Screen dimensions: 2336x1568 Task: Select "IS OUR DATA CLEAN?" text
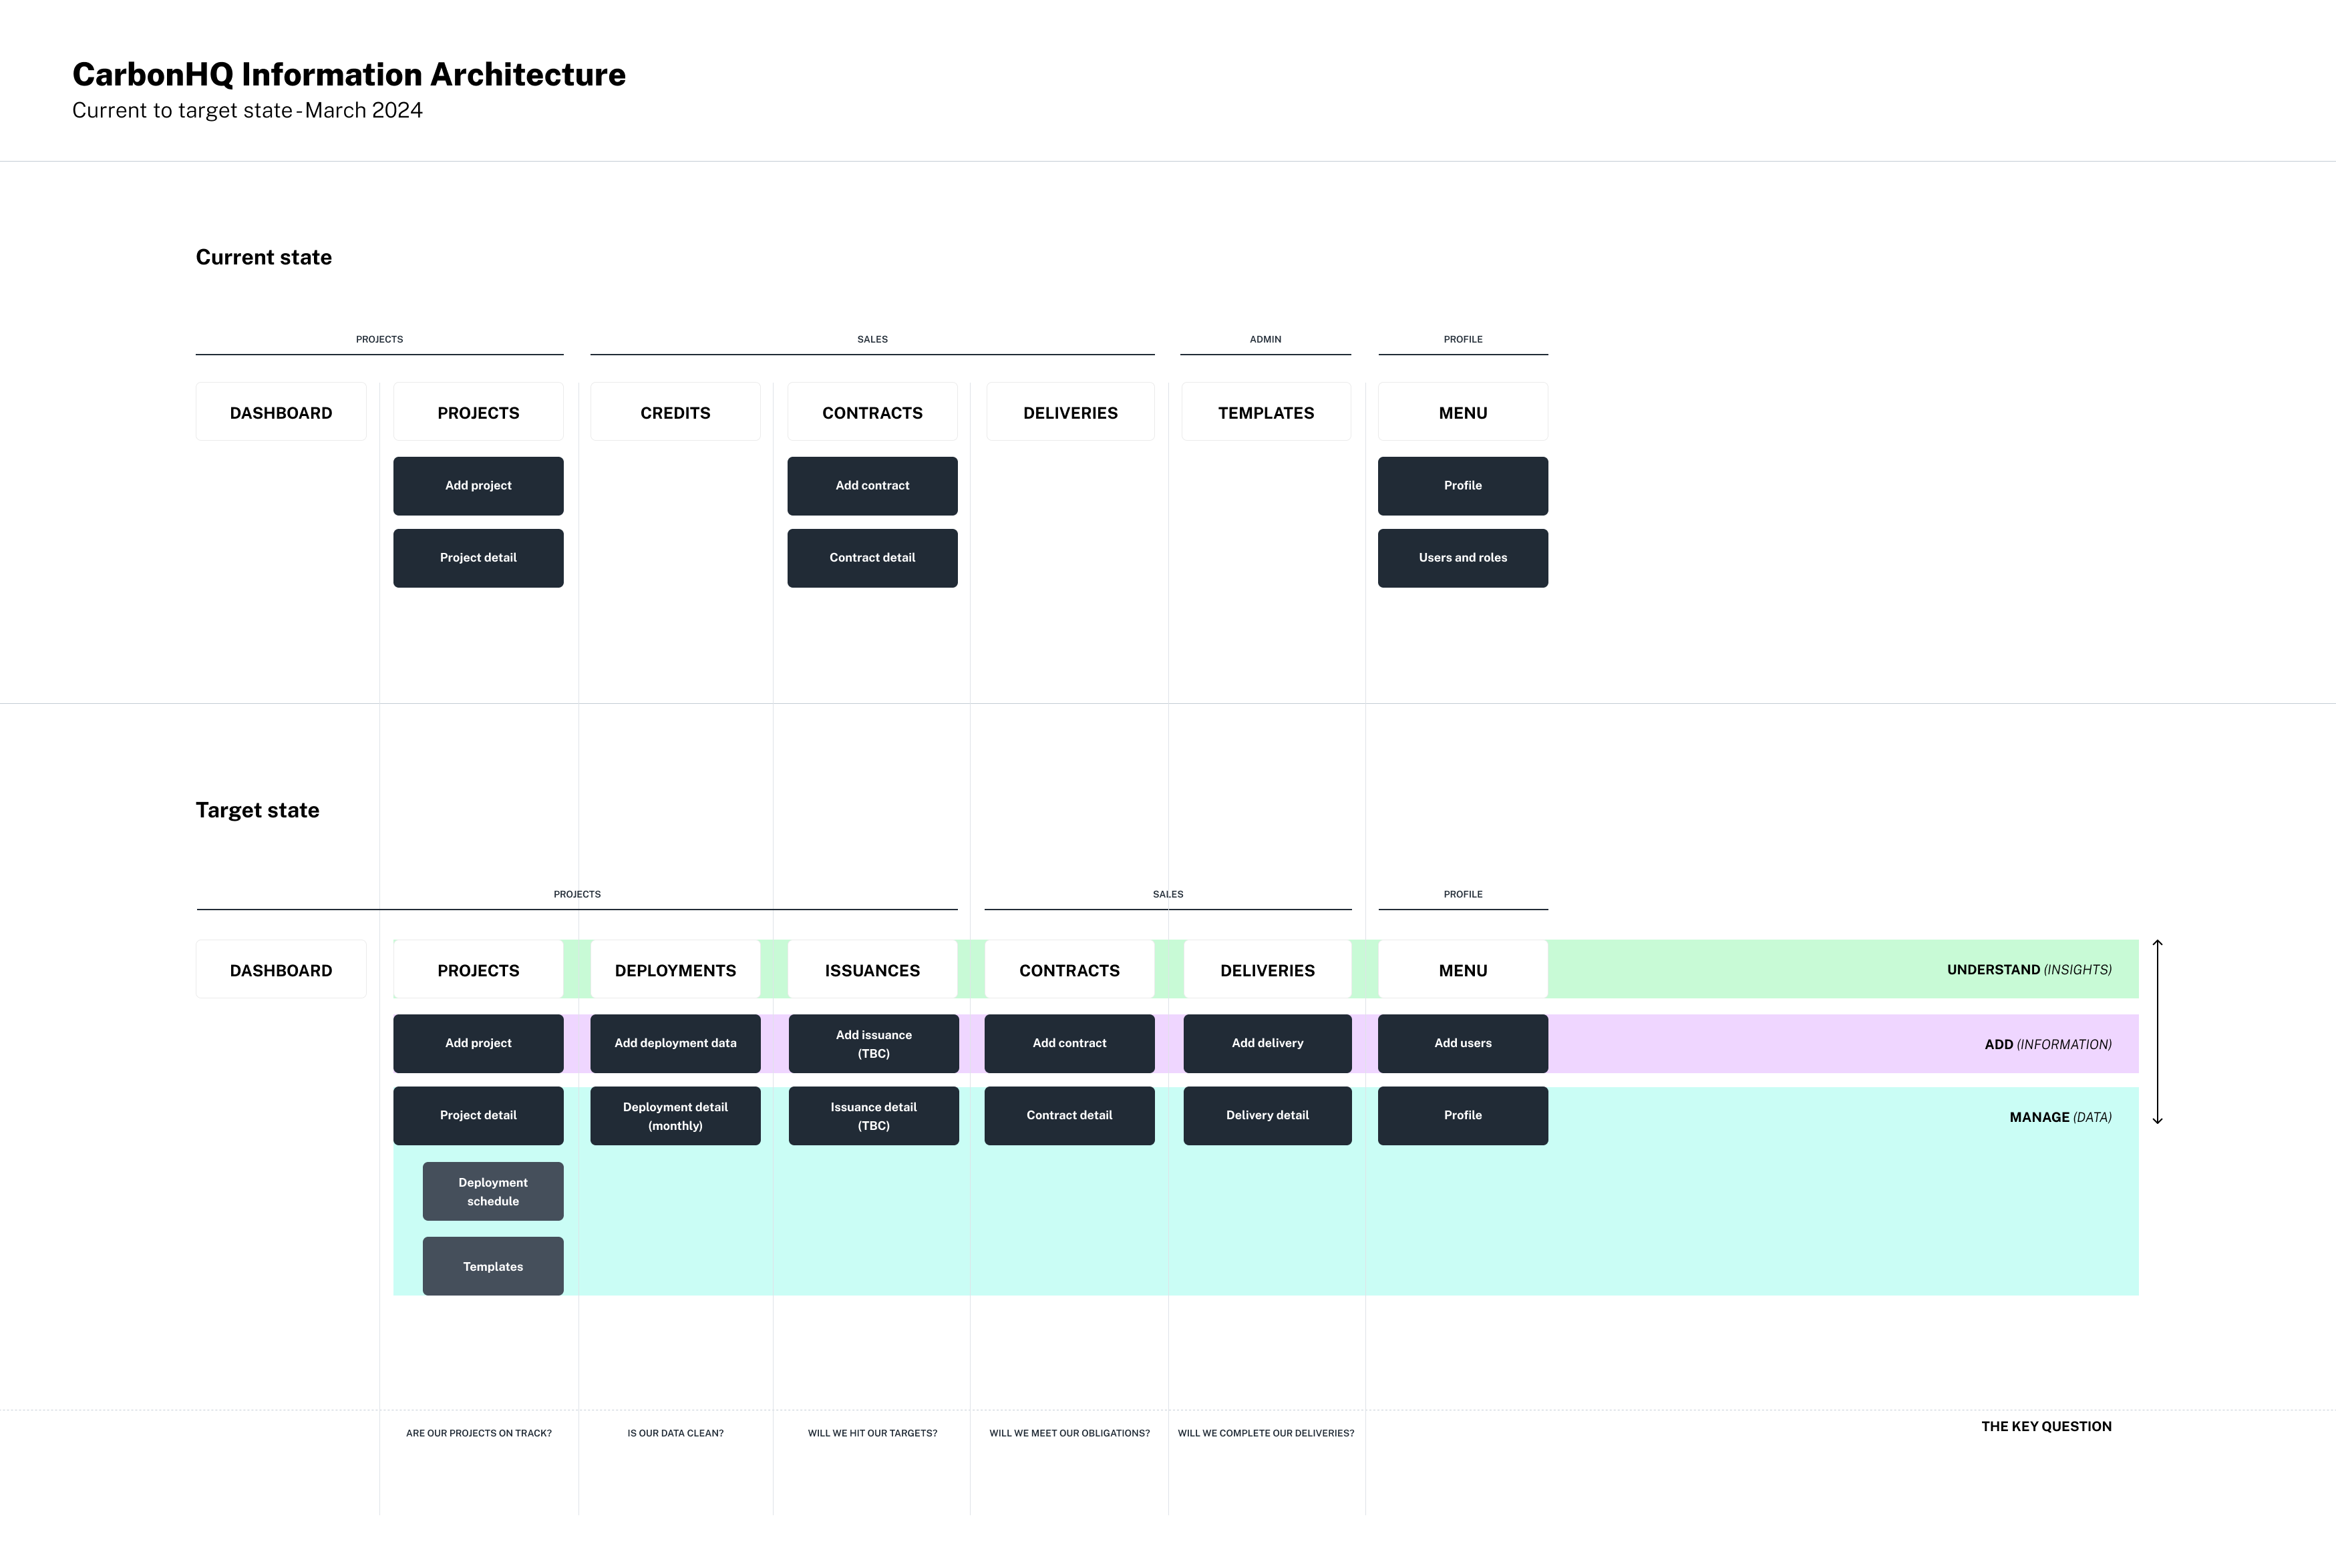pyautogui.click(x=675, y=1434)
